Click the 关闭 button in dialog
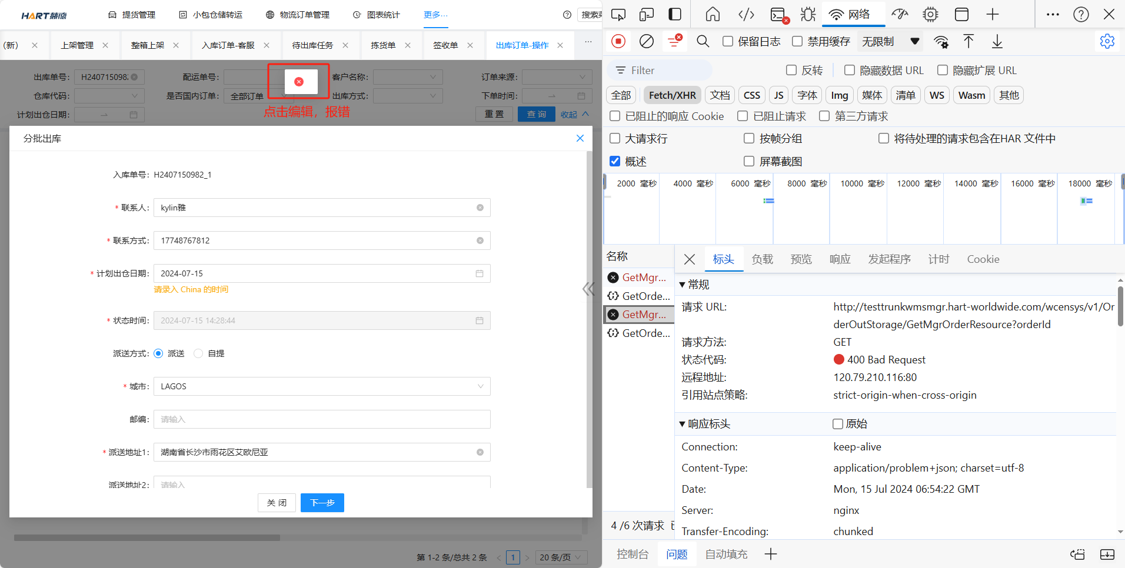 277,503
